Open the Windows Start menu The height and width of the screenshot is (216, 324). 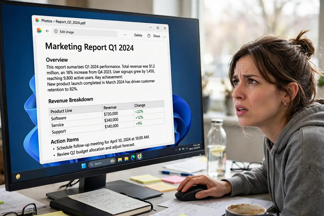pos(84,166)
